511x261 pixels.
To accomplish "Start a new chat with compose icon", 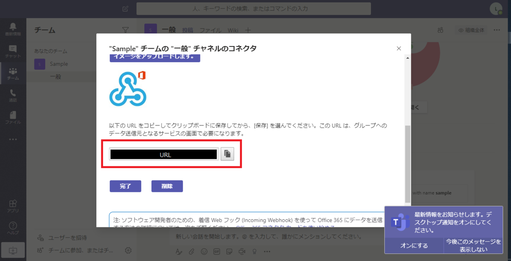I will click(125, 9).
